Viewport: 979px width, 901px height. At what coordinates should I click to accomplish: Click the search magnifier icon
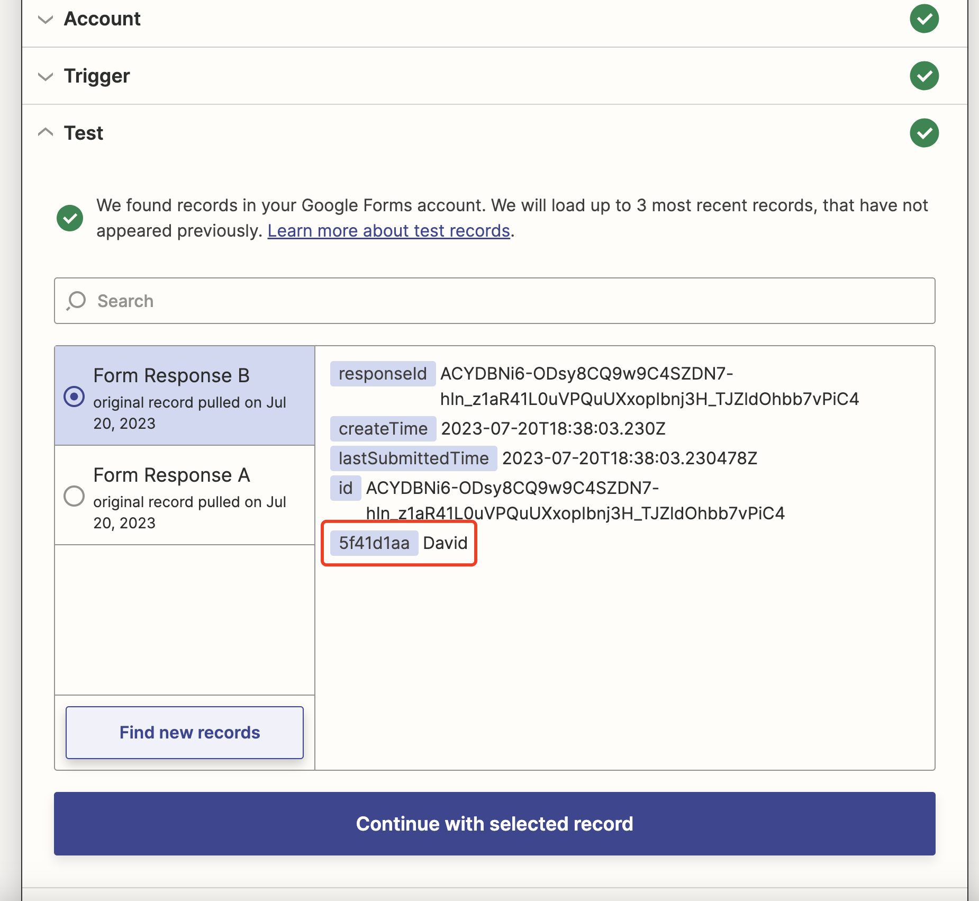tap(76, 301)
